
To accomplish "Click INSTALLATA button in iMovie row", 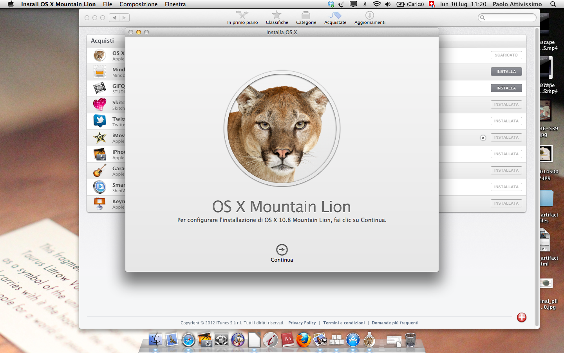I will click(x=506, y=138).
